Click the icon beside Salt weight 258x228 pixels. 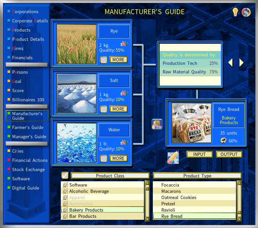pyautogui.click(x=124, y=93)
